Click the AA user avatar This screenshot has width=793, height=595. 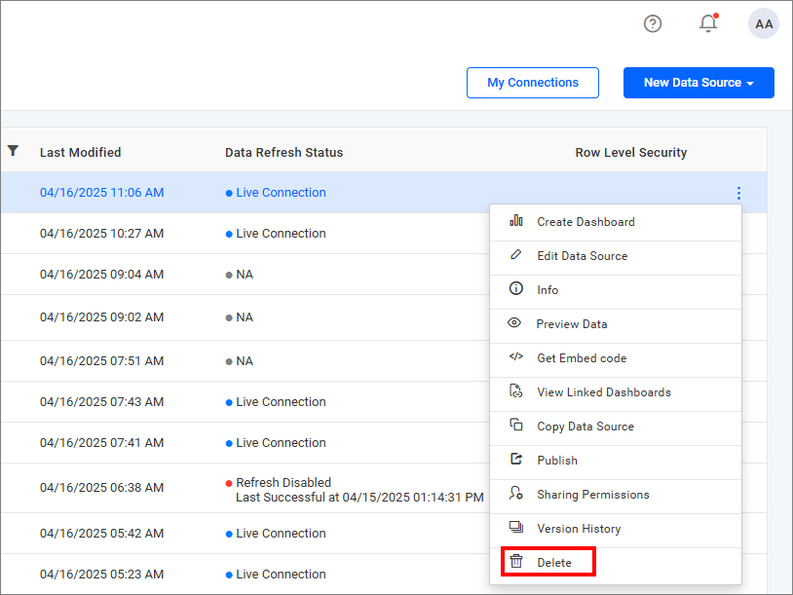pyautogui.click(x=764, y=23)
